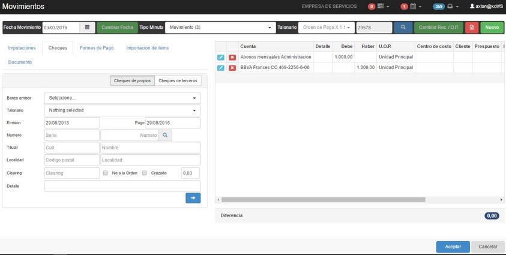Image resolution: width=506 pixels, height=255 pixels.
Task: Click the blue arrow add-cheque button
Action: [193, 198]
